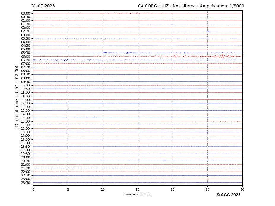Click the 13:30 time row label

pos(26,111)
